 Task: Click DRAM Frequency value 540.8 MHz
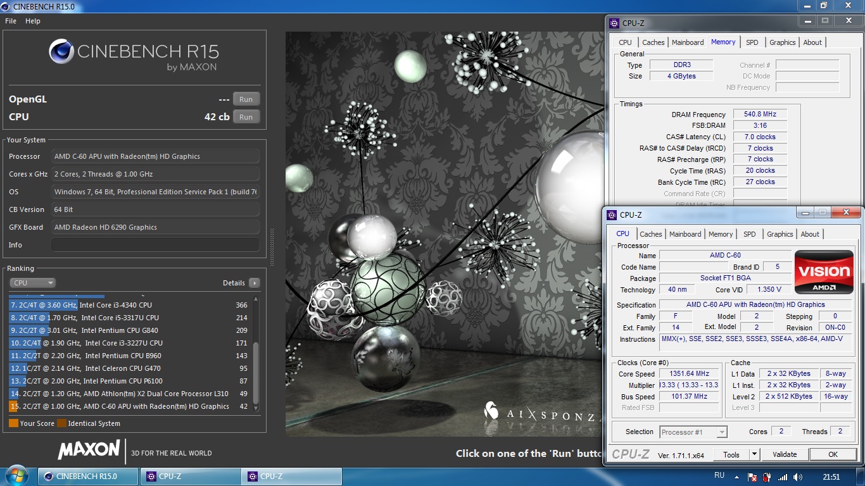tap(760, 115)
